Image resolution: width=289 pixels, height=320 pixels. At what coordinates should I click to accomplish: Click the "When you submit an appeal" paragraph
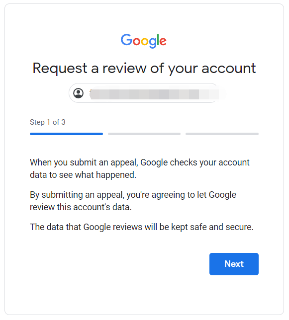(x=140, y=168)
